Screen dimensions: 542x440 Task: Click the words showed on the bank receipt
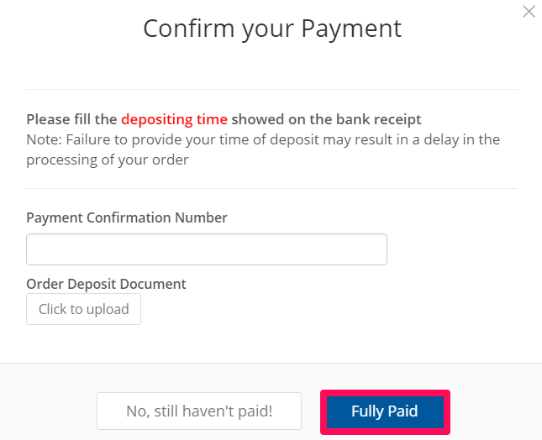[326, 119]
